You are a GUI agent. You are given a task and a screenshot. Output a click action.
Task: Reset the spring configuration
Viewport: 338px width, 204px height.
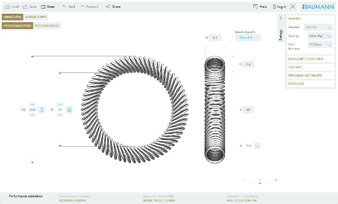[48, 7]
